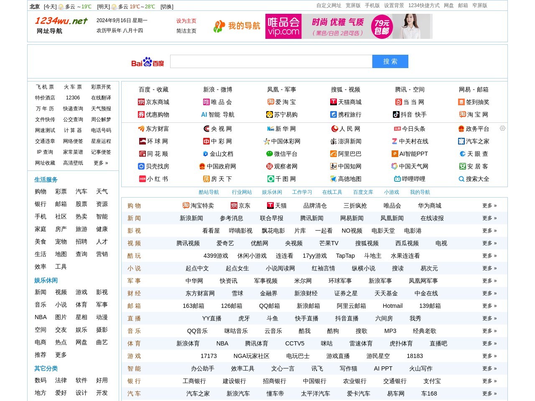Image resolution: width=535 pixels, height=401 pixels.
Task: Click the Baidu logo beside search box
Action: point(148,62)
